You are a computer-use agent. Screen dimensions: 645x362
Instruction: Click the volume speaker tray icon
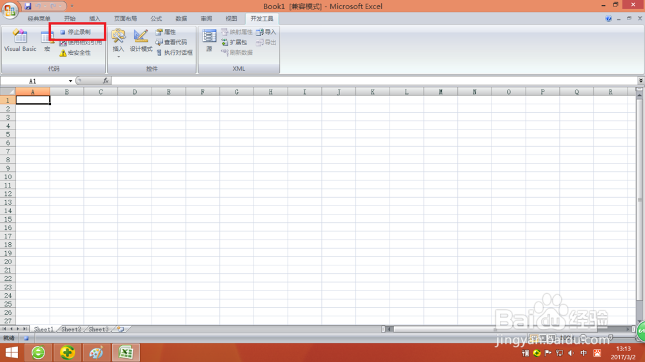[571, 353]
